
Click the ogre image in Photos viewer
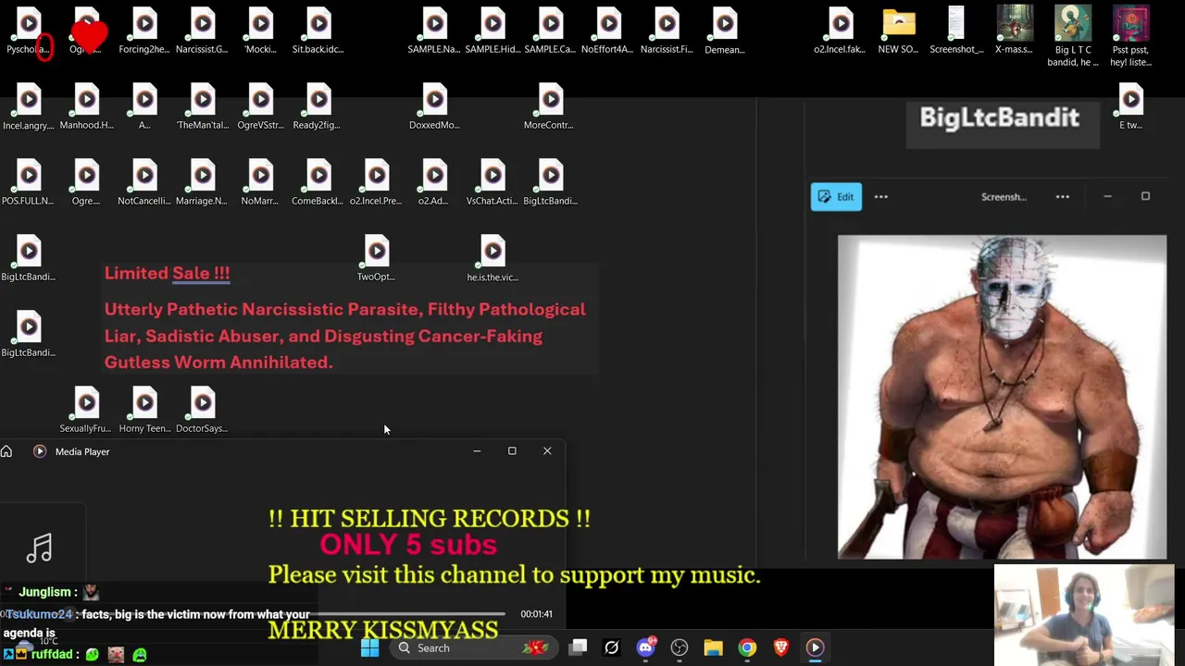1002,397
